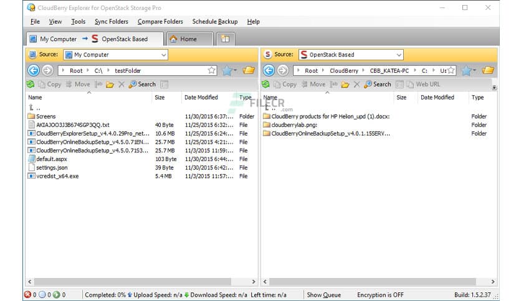
Task: Click delete X in right toolbar
Action: [x=356, y=85]
